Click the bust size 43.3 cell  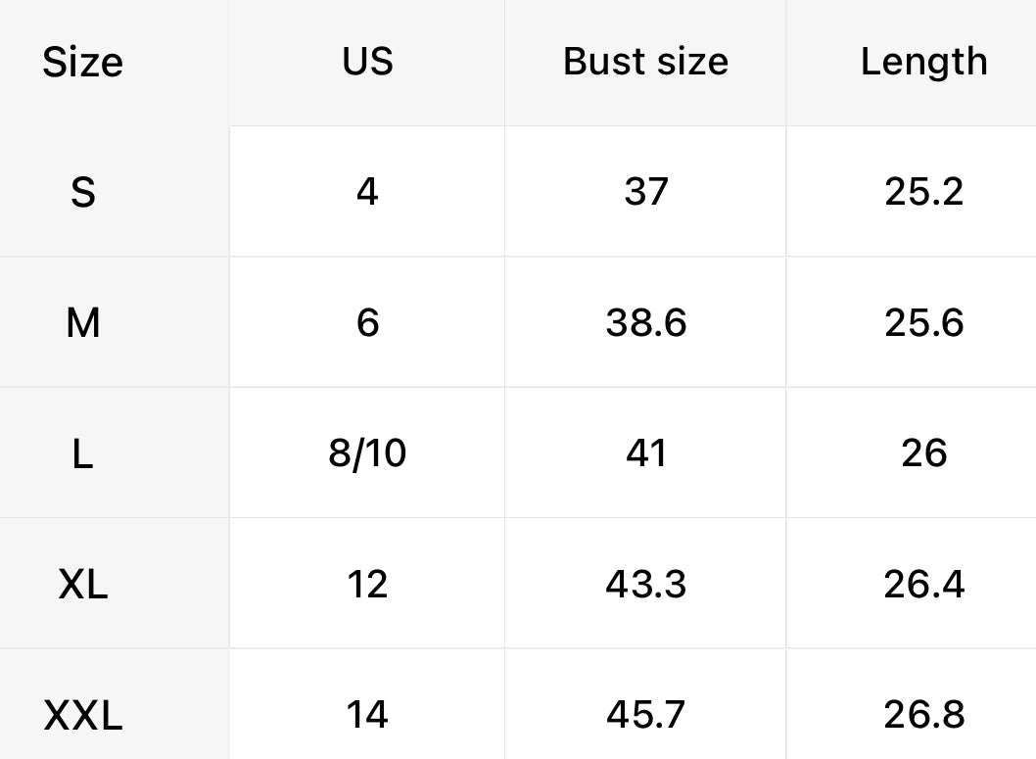pos(645,585)
